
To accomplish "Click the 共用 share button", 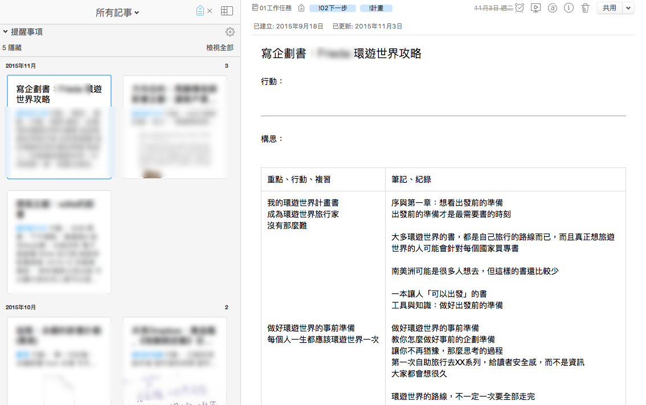I will point(610,8).
